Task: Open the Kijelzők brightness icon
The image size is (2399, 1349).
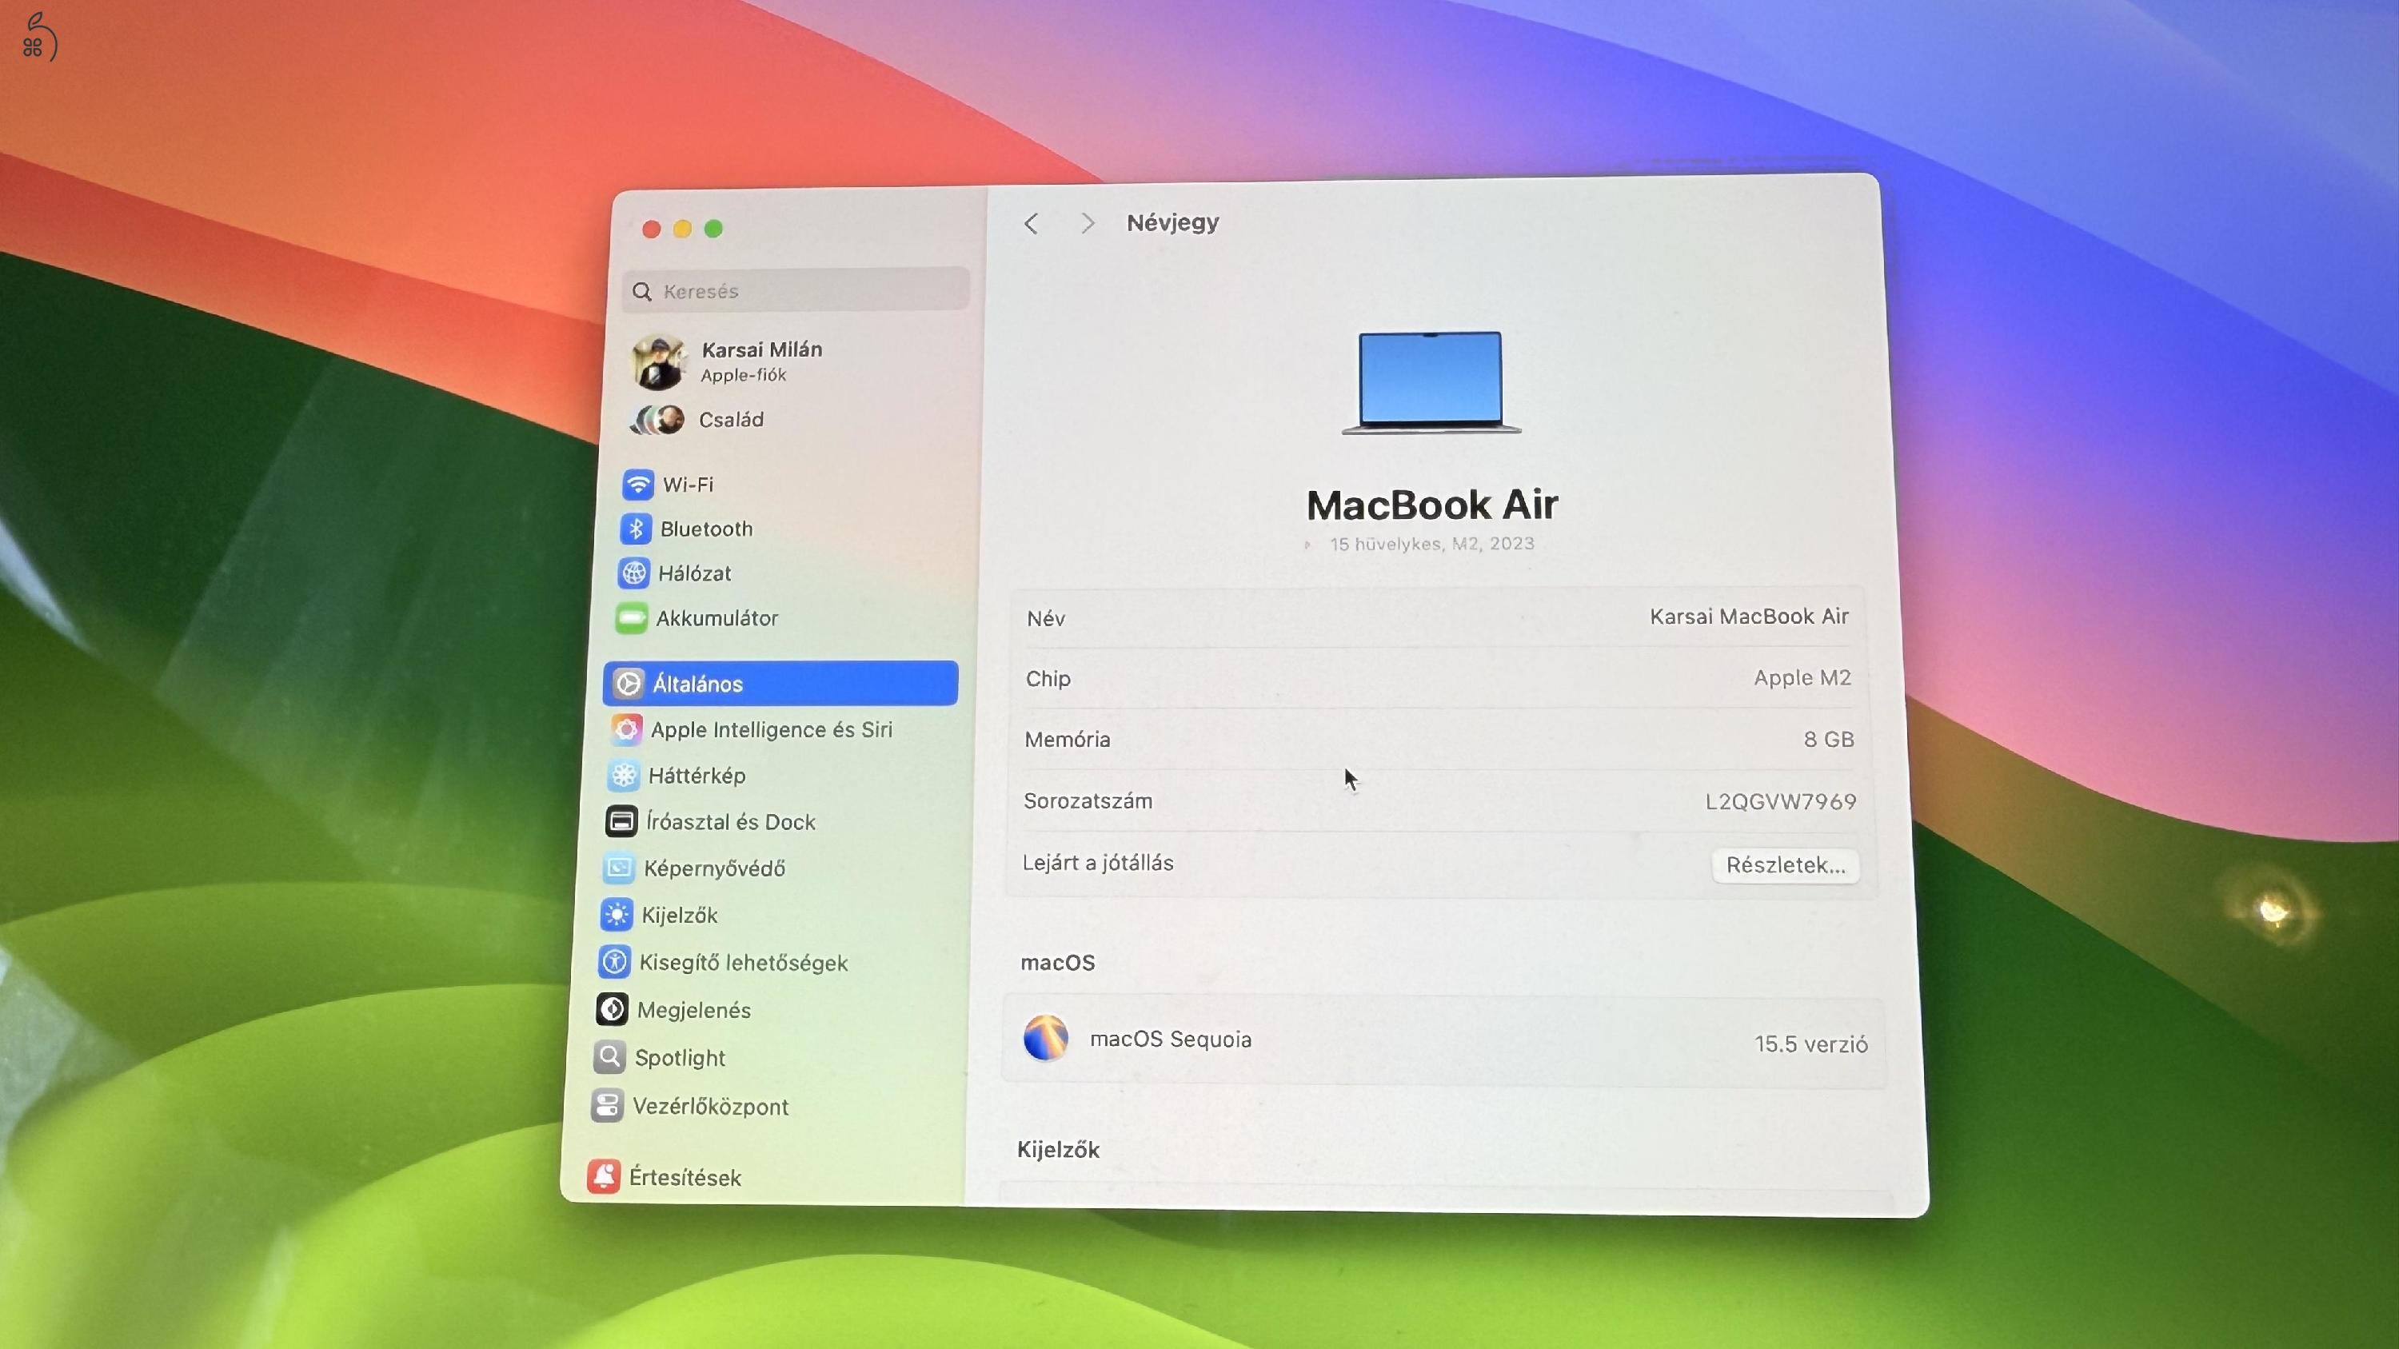Action: tap(617, 915)
